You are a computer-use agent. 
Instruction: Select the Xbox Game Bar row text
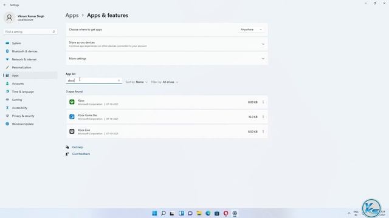click(88, 116)
